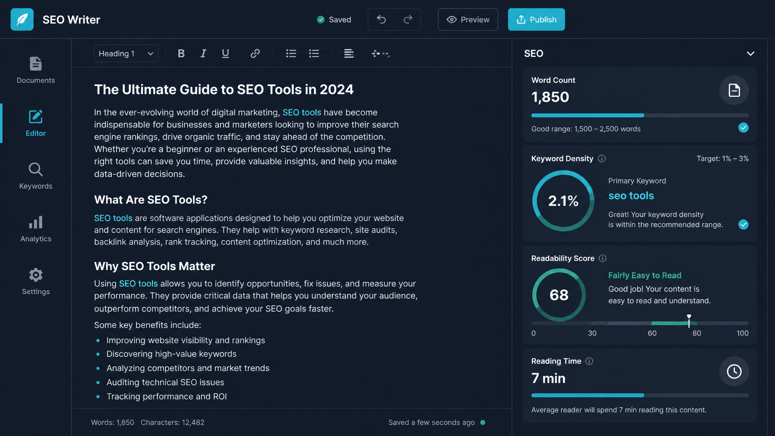Click 'Auditing technical SEO issues' bullet
Image resolution: width=775 pixels, height=436 pixels.
tap(165, 382)
